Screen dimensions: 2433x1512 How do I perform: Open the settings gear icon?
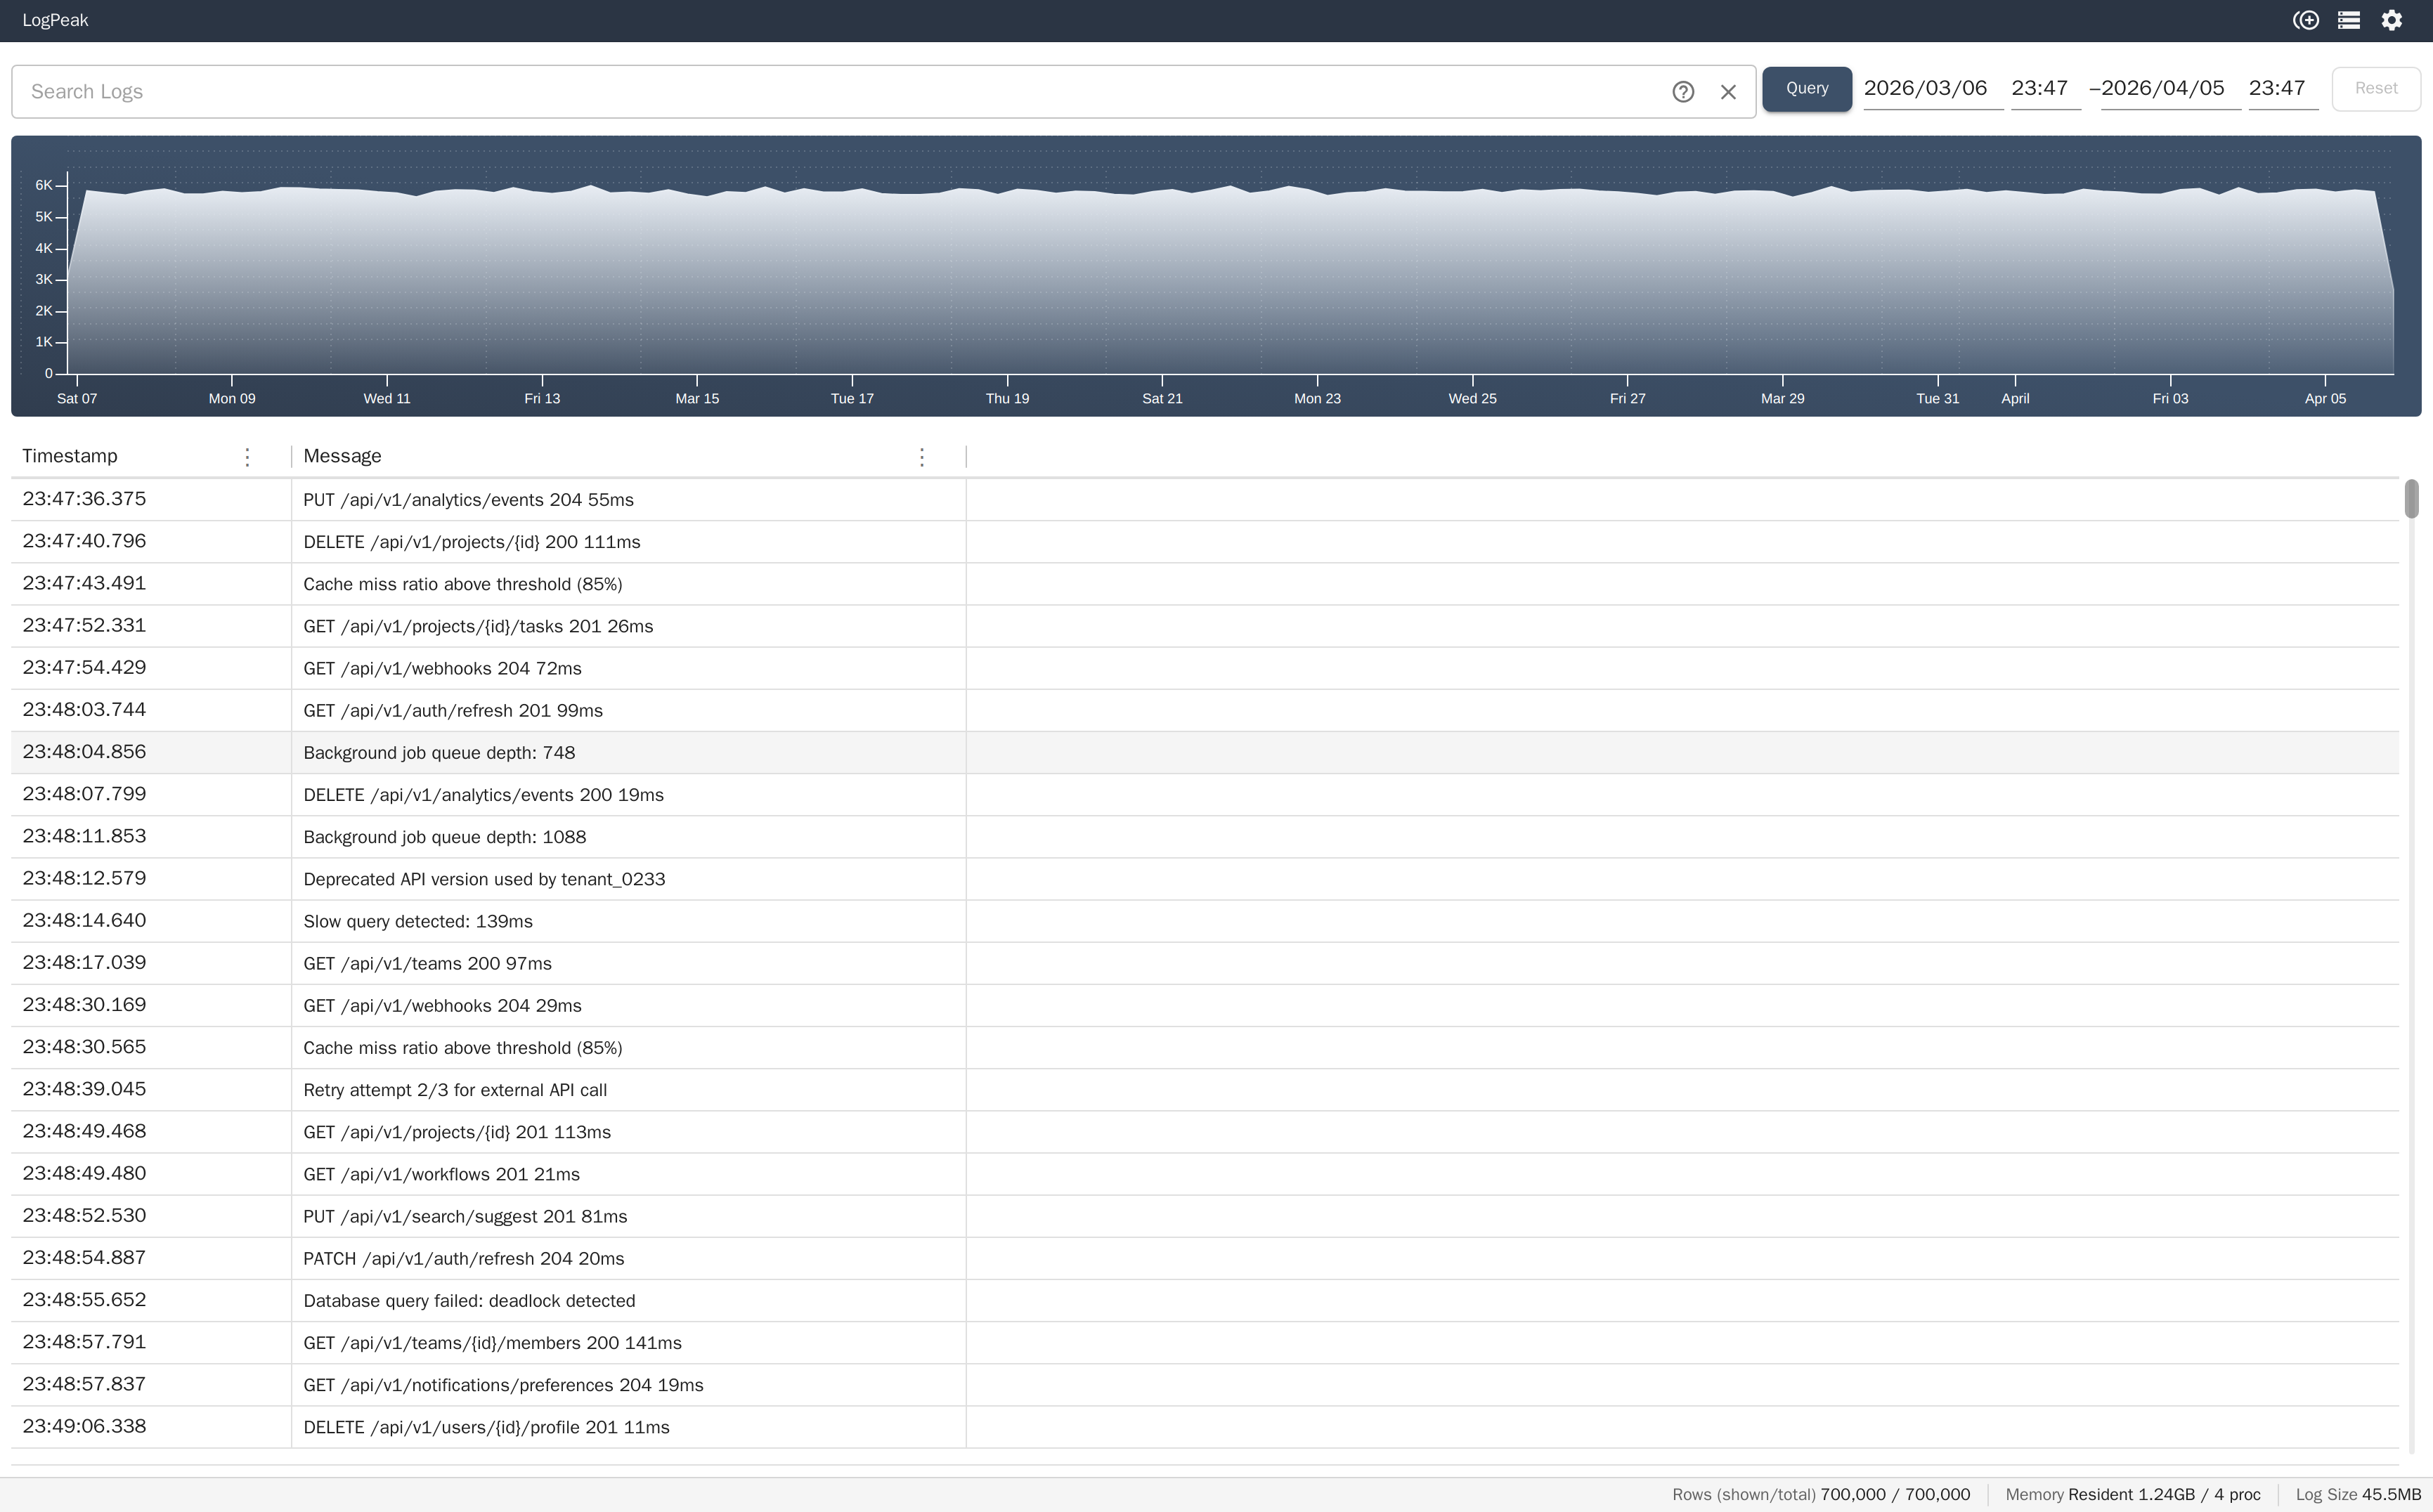[2391, 20]
